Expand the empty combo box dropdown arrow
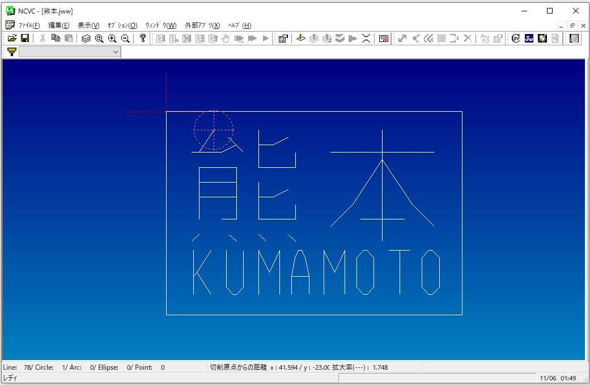 tap(116, 52)
